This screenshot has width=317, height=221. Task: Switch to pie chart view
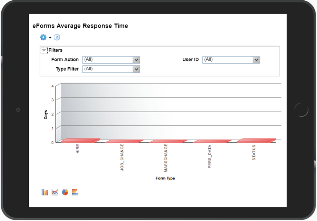pos(65,192)
